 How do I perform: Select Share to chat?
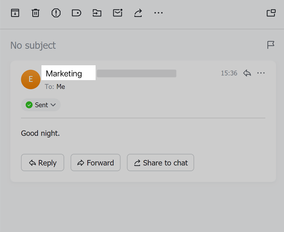coord(160,162)
